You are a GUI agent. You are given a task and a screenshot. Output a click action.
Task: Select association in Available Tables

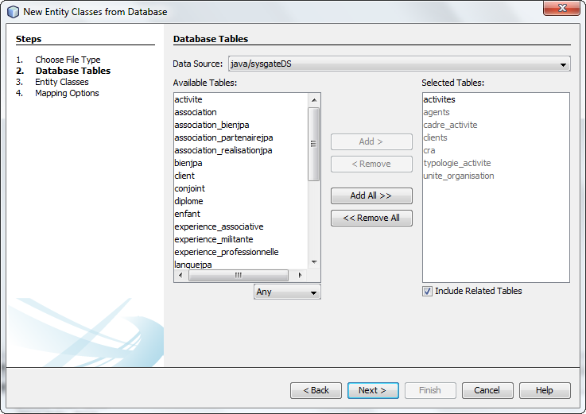pos(241,113)
